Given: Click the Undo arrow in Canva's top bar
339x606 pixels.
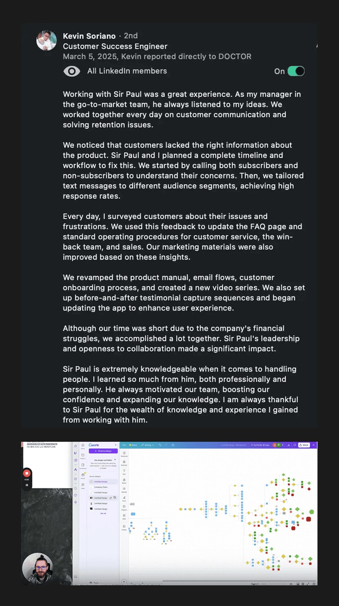Looking at the screenshot, I should [160, 445].
